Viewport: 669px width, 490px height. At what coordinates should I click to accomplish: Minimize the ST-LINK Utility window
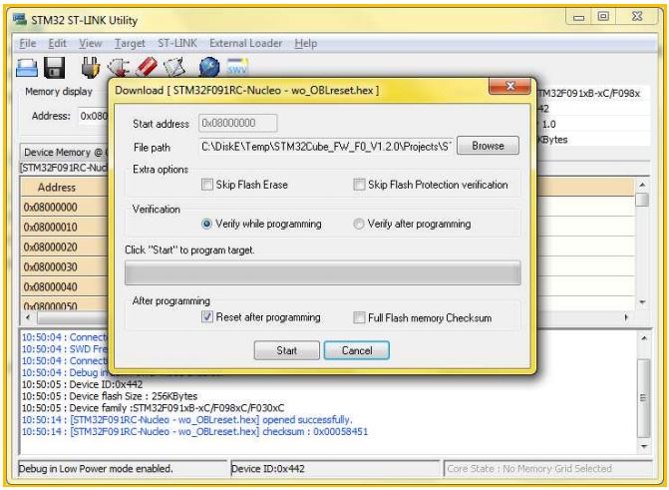[578, 17]
